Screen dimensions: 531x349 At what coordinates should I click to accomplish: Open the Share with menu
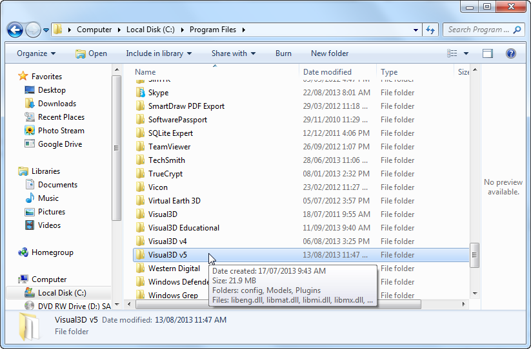point(234,53)
